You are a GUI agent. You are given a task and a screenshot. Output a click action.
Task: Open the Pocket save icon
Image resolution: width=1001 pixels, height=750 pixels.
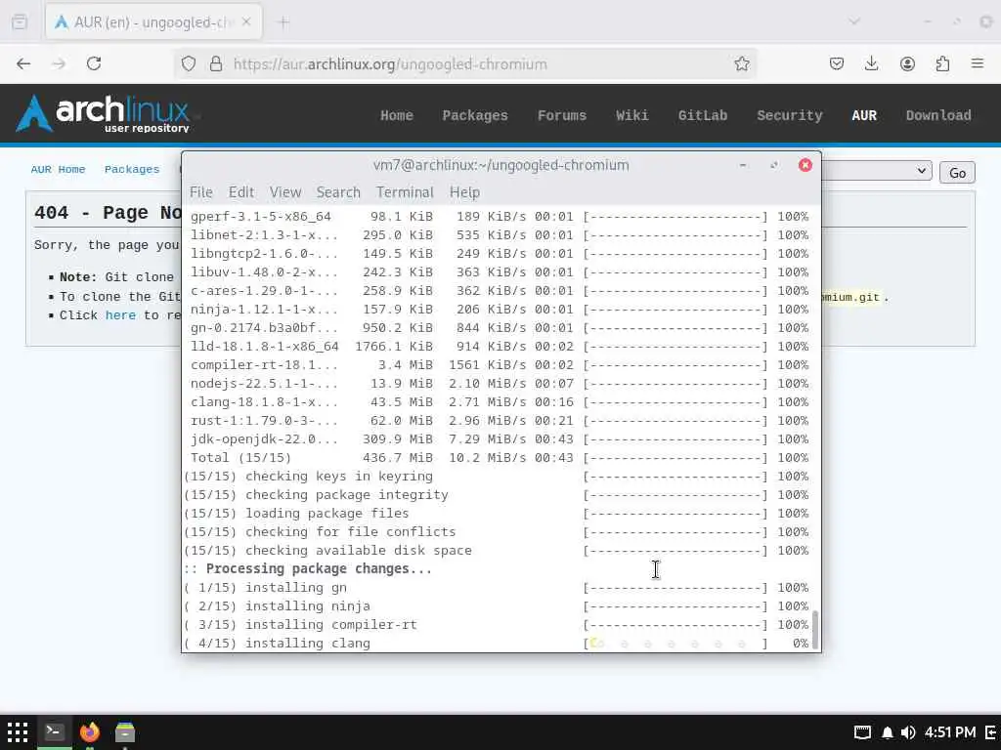pos(837,63)
